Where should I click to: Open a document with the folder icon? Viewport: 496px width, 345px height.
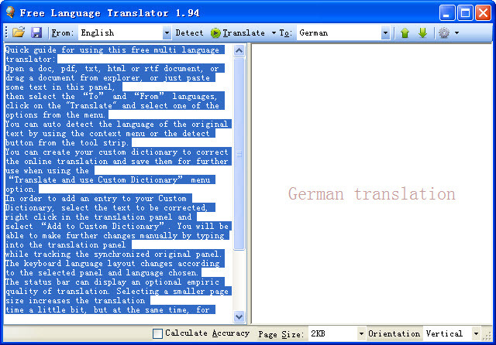pyautogui.click(x=19, y=32)
